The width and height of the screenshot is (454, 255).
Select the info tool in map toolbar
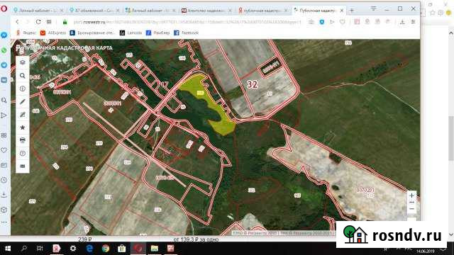click(22, 89)
